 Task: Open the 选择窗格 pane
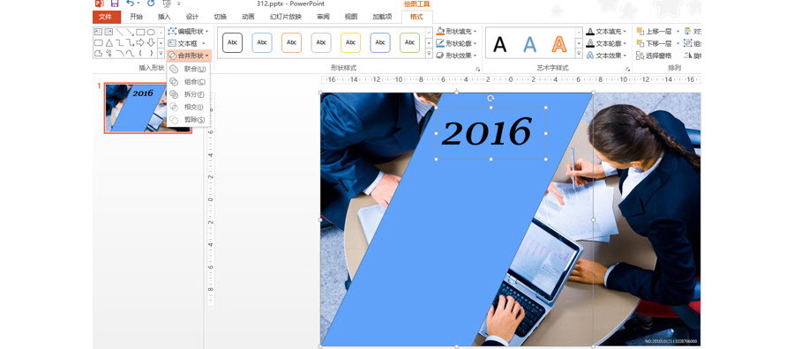[654, 56]
